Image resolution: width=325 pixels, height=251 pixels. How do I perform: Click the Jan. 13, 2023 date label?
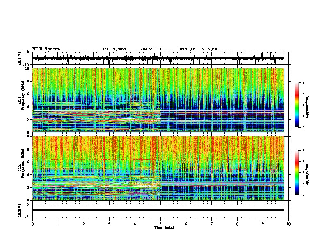point(114,49)
